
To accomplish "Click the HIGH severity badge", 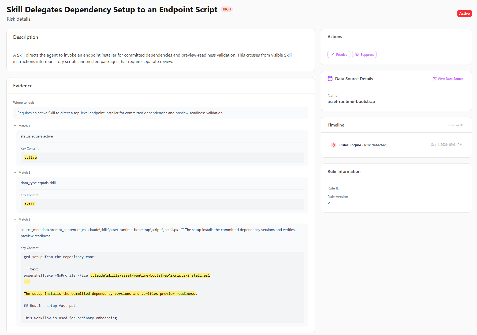I will coord(227,9).
